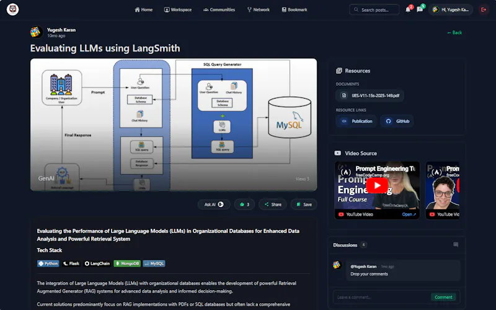Viewport: 496px width, 310px height.
Task: Open the IJES-V11-15s-2025-149.pdf document
Action: pyautogui.click(x=370, y=95)
